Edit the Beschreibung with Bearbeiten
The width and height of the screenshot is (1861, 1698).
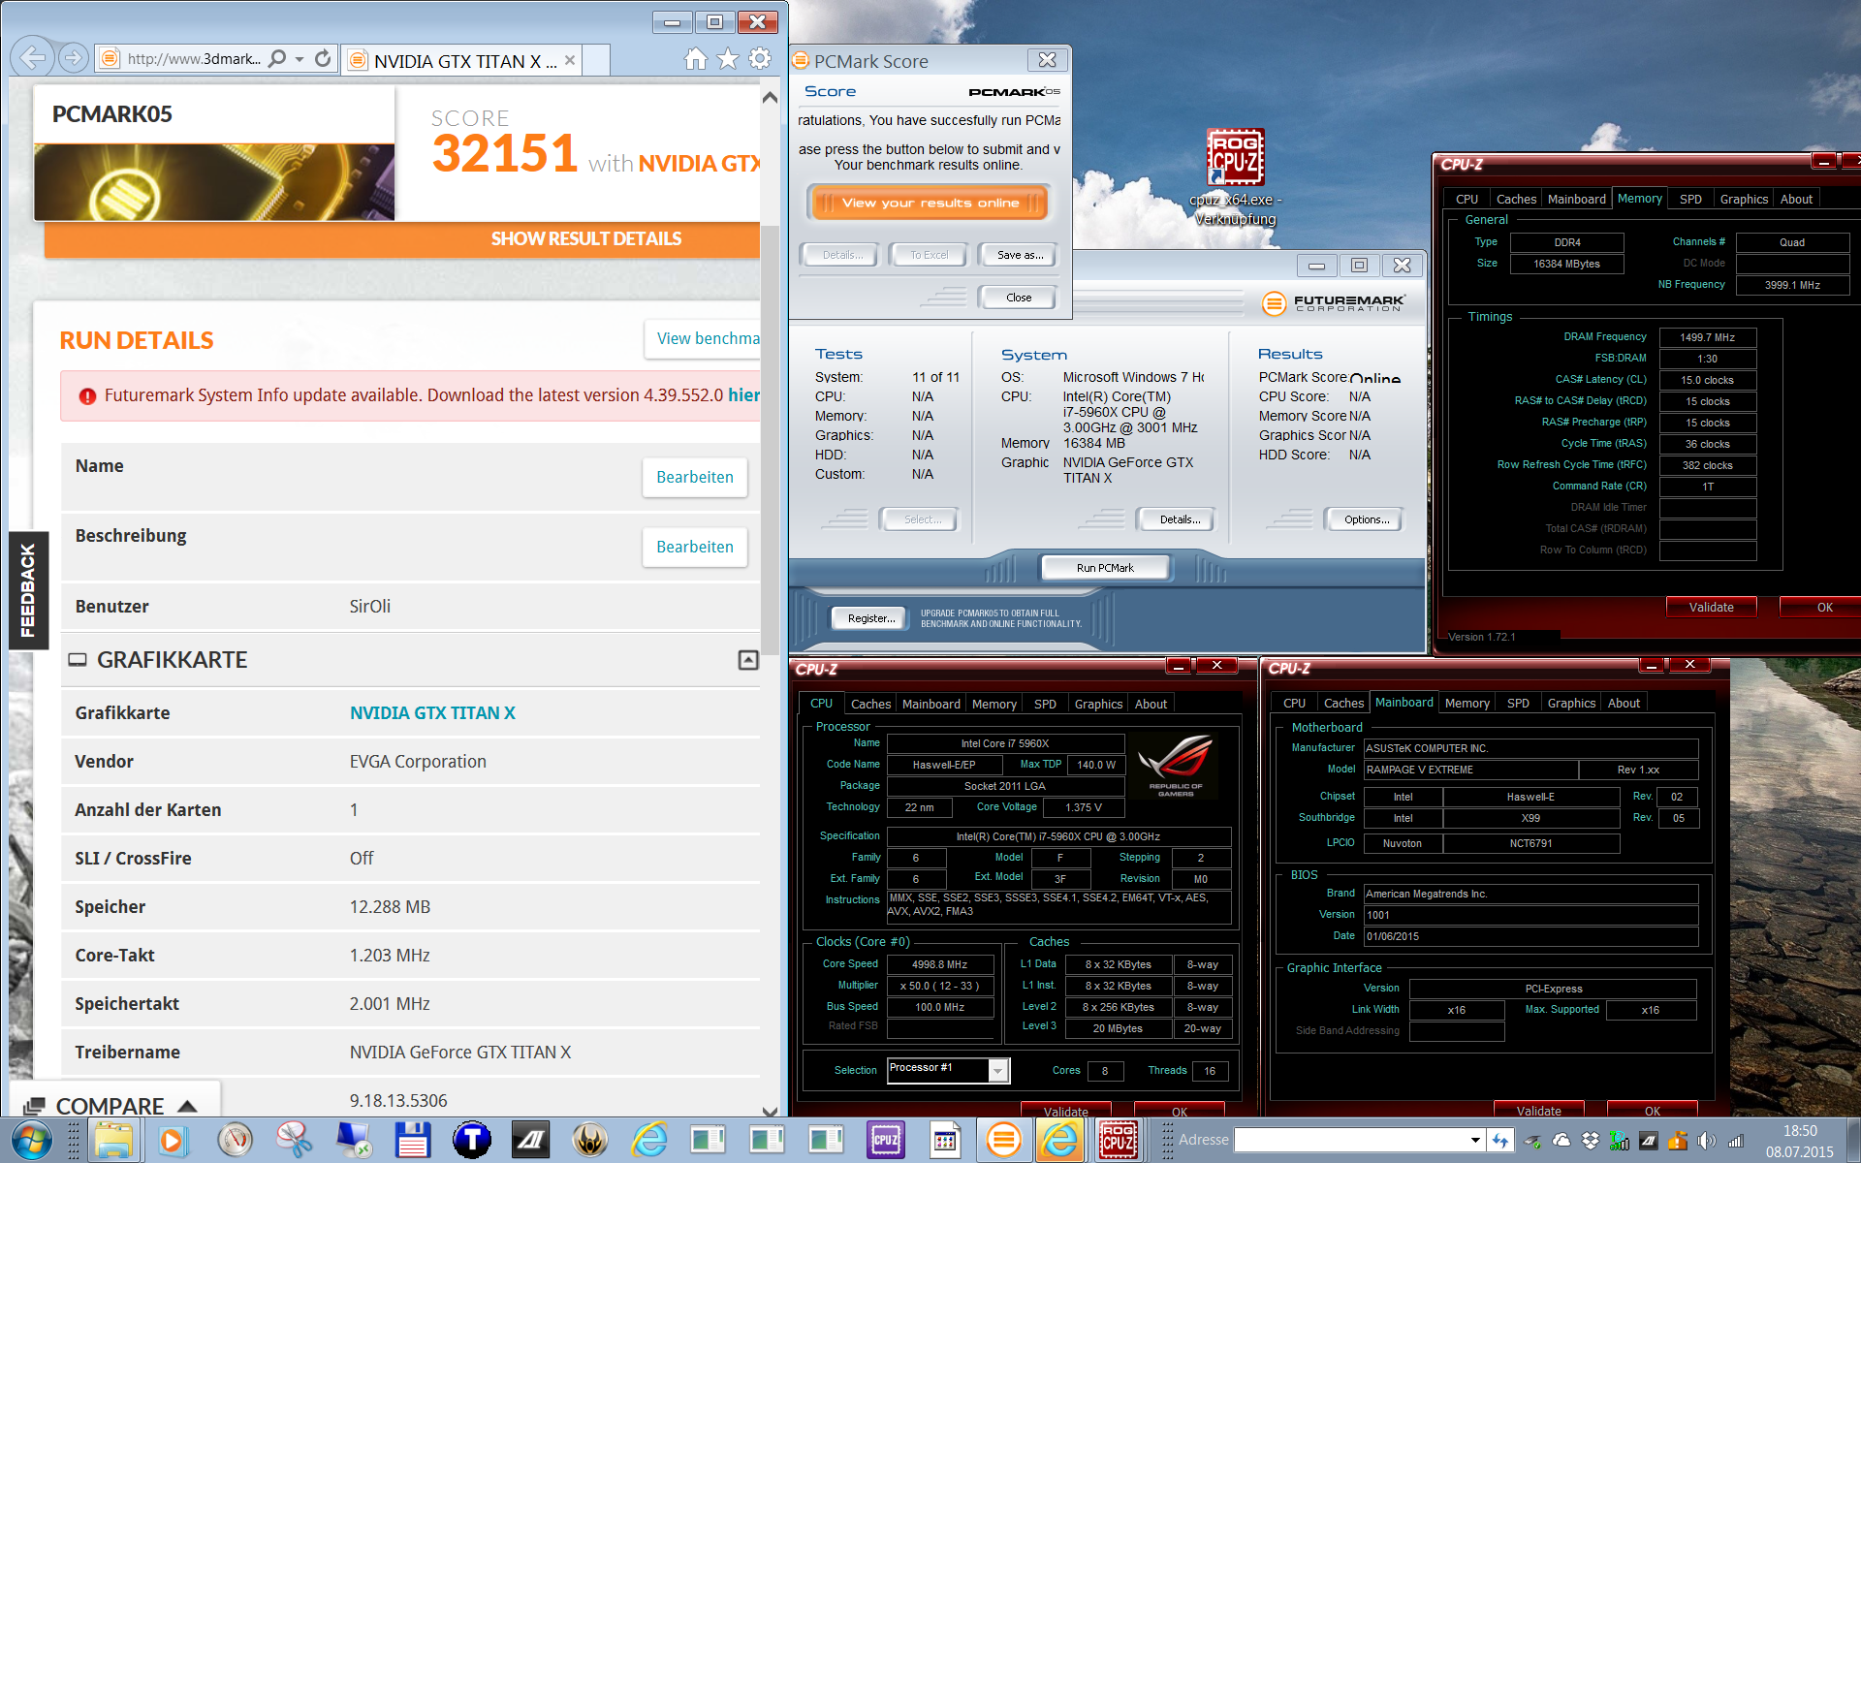[695, 547]
